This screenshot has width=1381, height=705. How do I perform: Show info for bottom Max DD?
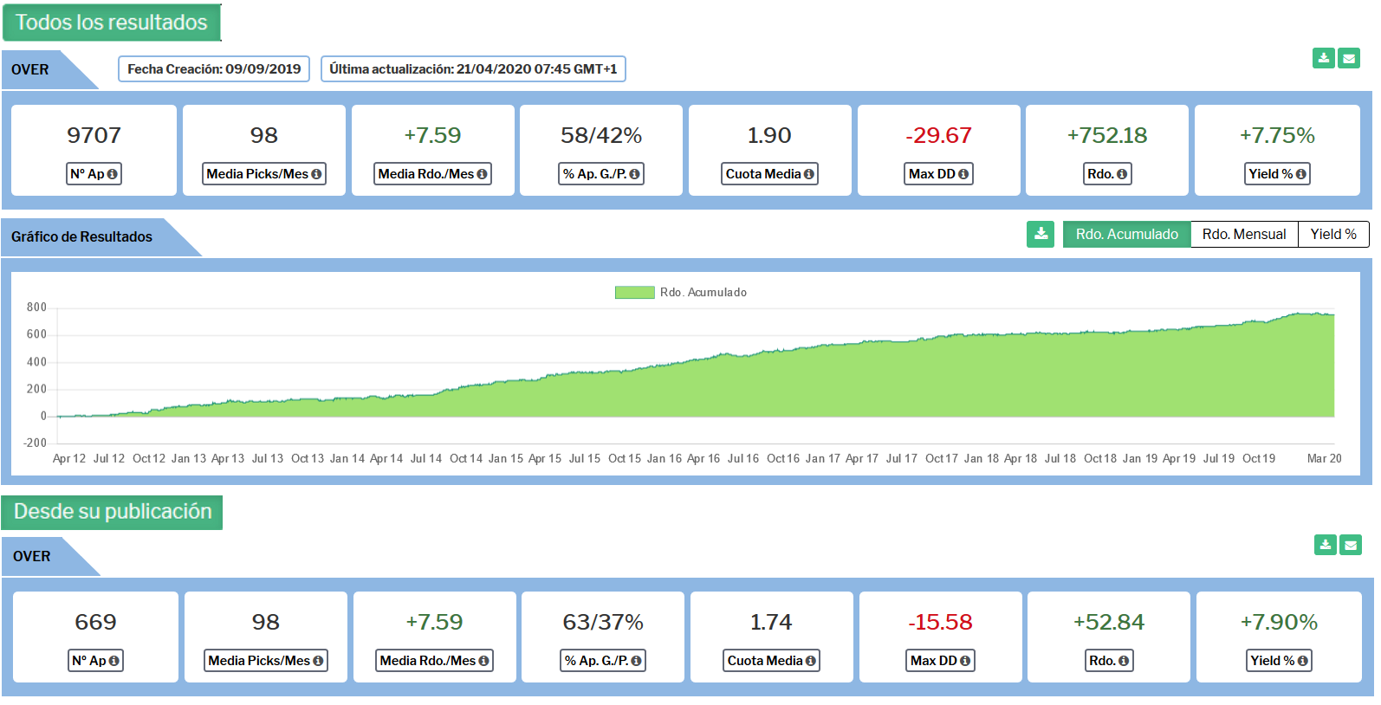pyautogui.click(x=964, y=661)
